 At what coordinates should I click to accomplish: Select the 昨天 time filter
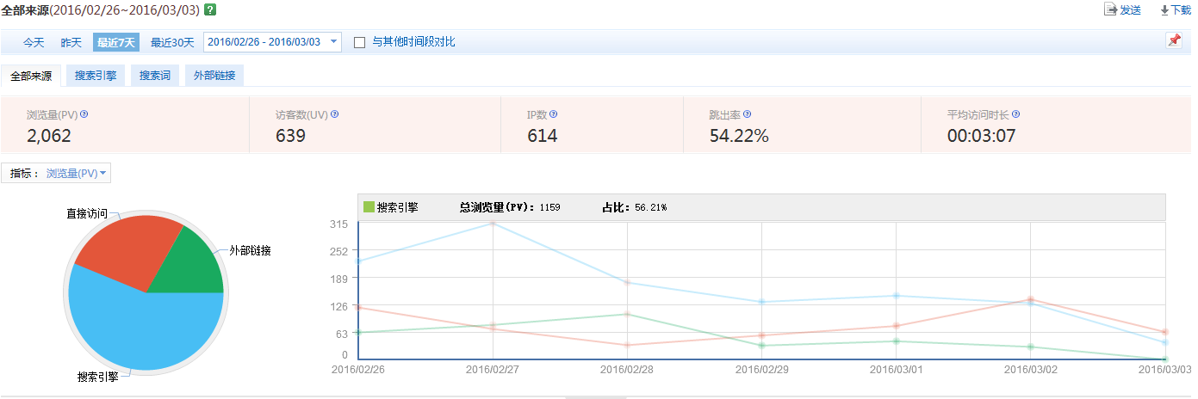pos(71,42)
